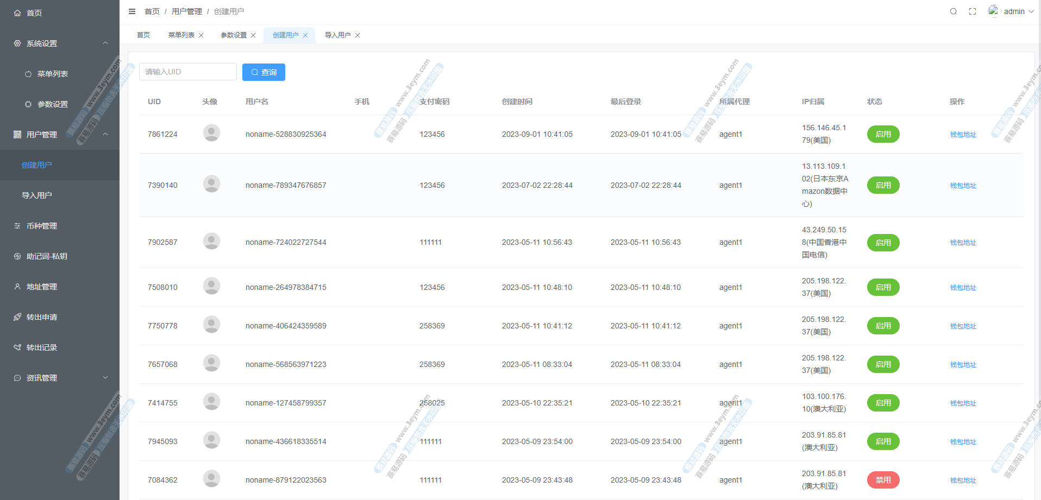
Task: Toggle fullscreen mode icon
Action: click(973, 11)
